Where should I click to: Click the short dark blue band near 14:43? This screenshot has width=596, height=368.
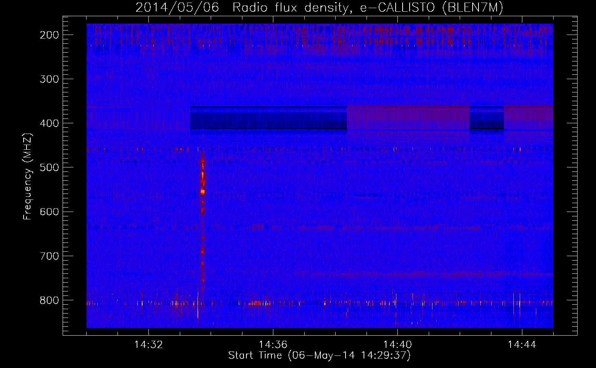pos(487,118)
